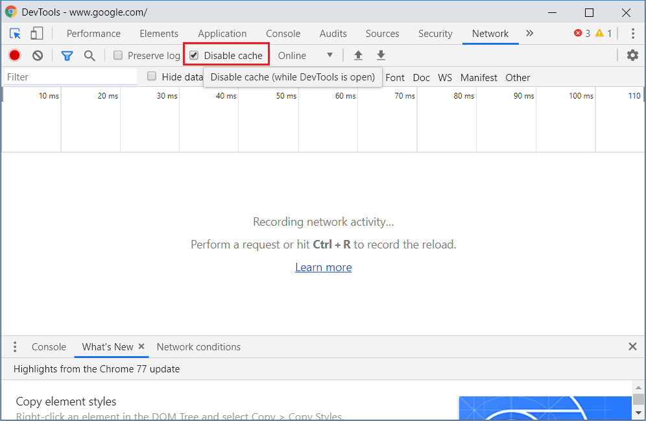The height and width of the screenshot is (421, 646).
Task: Filter requests by Font type
Action: click(395, 77)
